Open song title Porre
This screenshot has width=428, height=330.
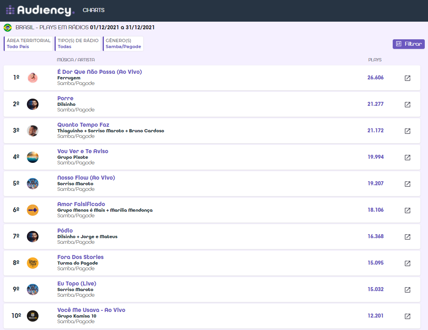[65, 98]
